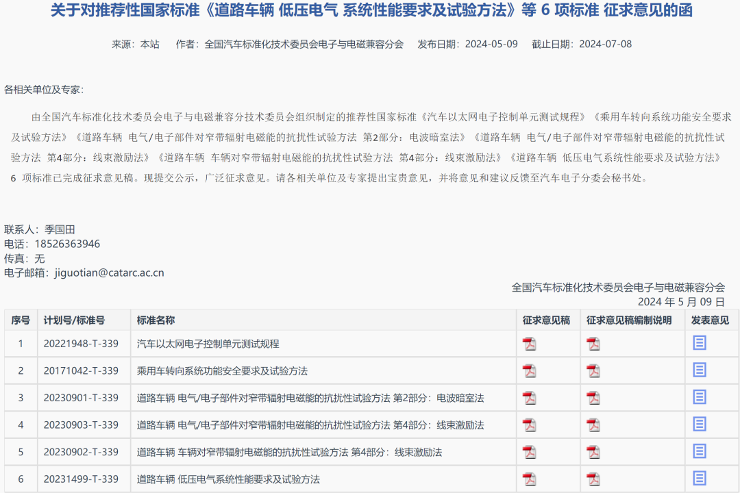Open the draft PDF for 20230903-T-339
This screenshot has height=493, width=740.
pyautogui.click(x=530, y=425)
